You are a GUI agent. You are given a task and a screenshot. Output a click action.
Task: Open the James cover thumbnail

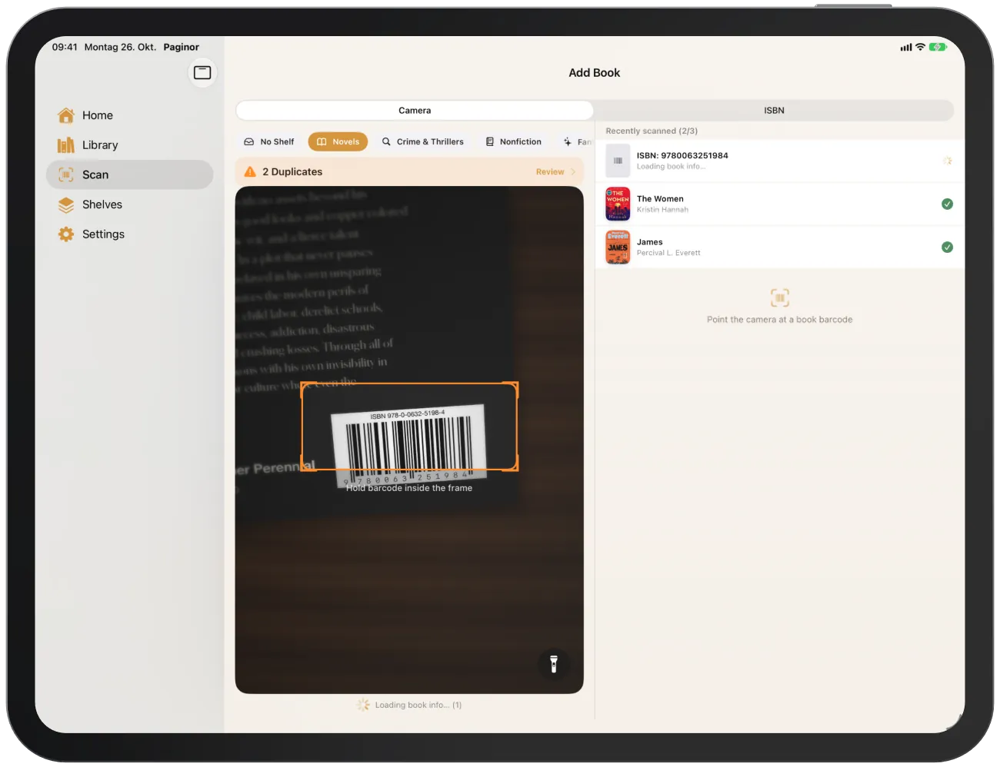coord(618,247)
